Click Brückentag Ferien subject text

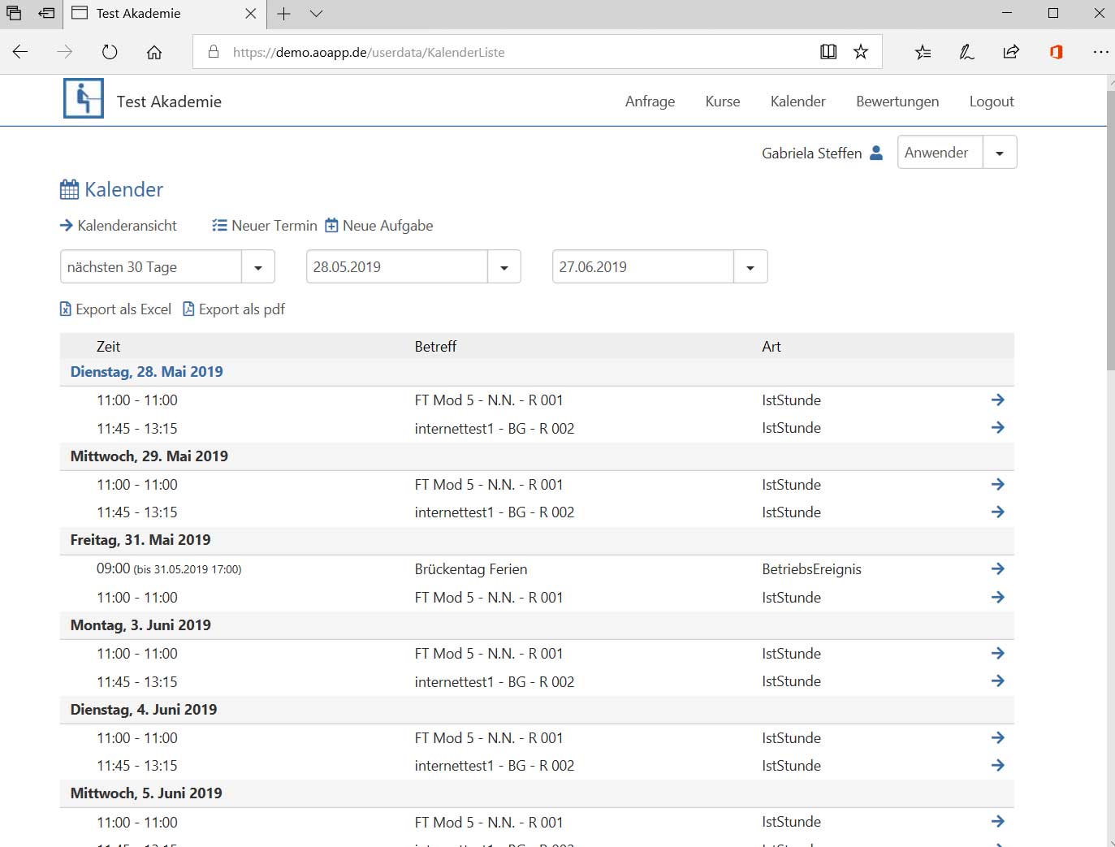(x=471, y=569)
